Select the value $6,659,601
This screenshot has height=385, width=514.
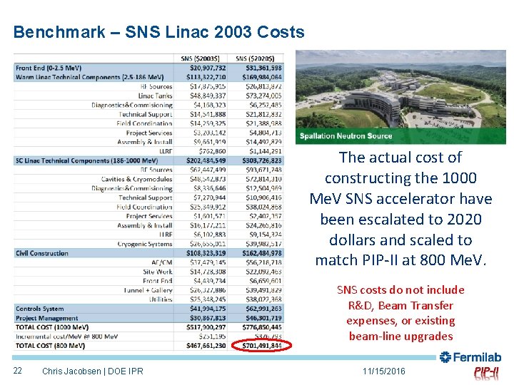[x=265, y=281]
